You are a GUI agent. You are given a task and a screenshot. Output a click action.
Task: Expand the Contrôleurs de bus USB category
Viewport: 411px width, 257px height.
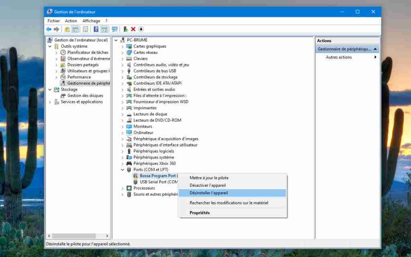coord(123,71)
